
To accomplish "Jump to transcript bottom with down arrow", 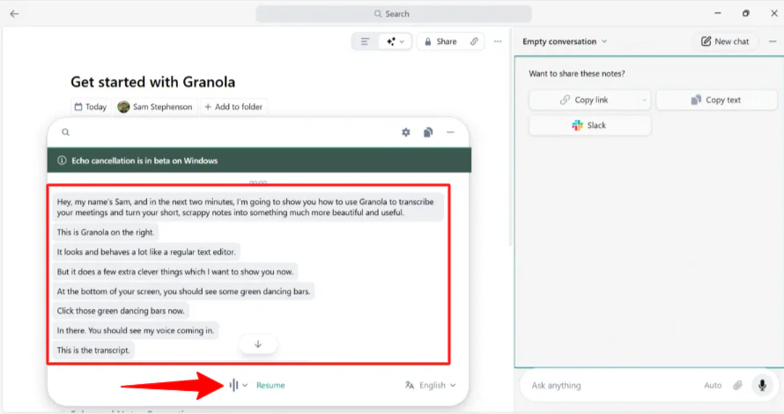I will pos(258,344).
